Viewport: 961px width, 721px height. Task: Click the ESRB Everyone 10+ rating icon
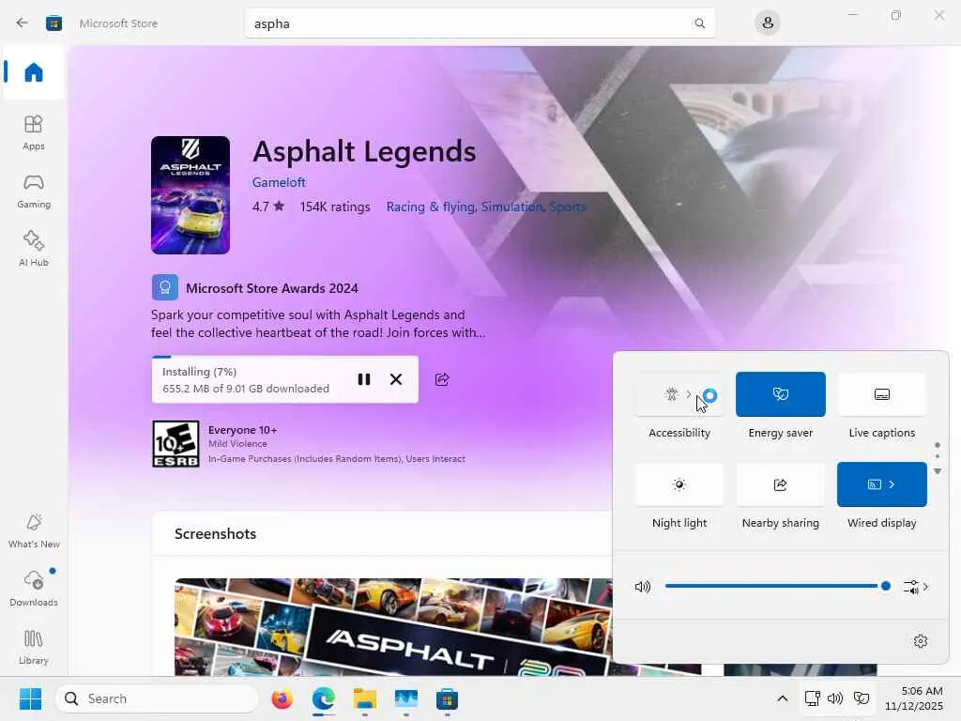click(175, 444)
